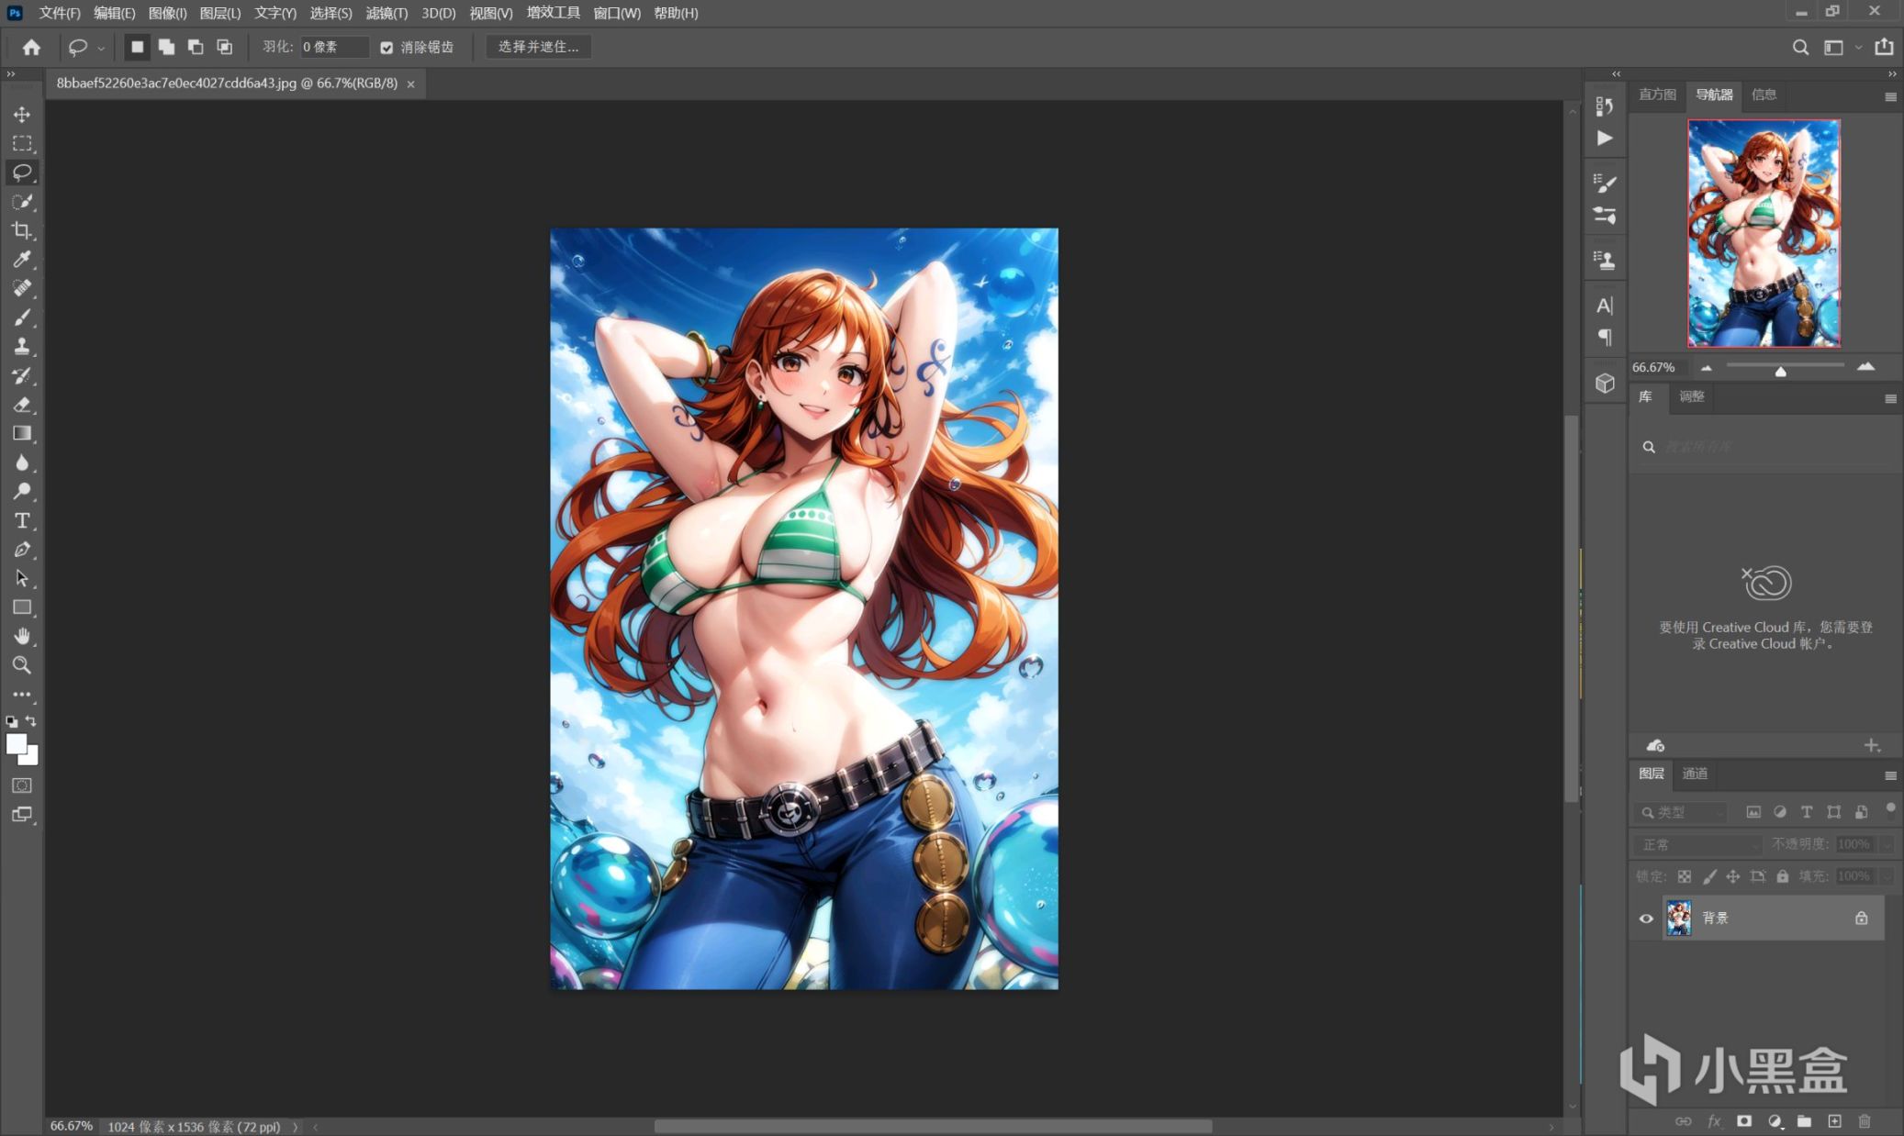Select the Pen tool
This screenshot has width=1904, height=1136.
click(x=22, y=550)
